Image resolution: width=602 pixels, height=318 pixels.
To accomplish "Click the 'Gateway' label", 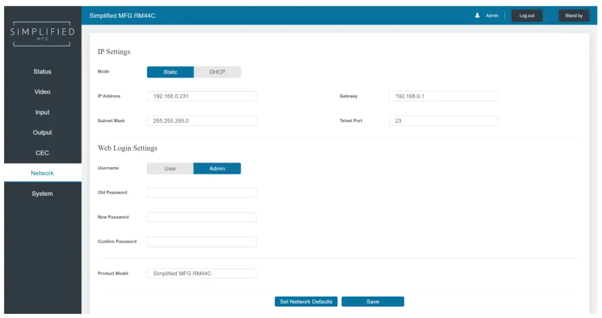I will pyautogui.click(x=348, y=96).
